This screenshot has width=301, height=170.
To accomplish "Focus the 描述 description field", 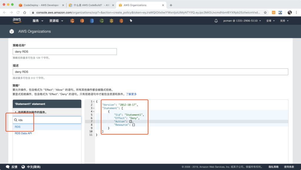I will point(150,72).
